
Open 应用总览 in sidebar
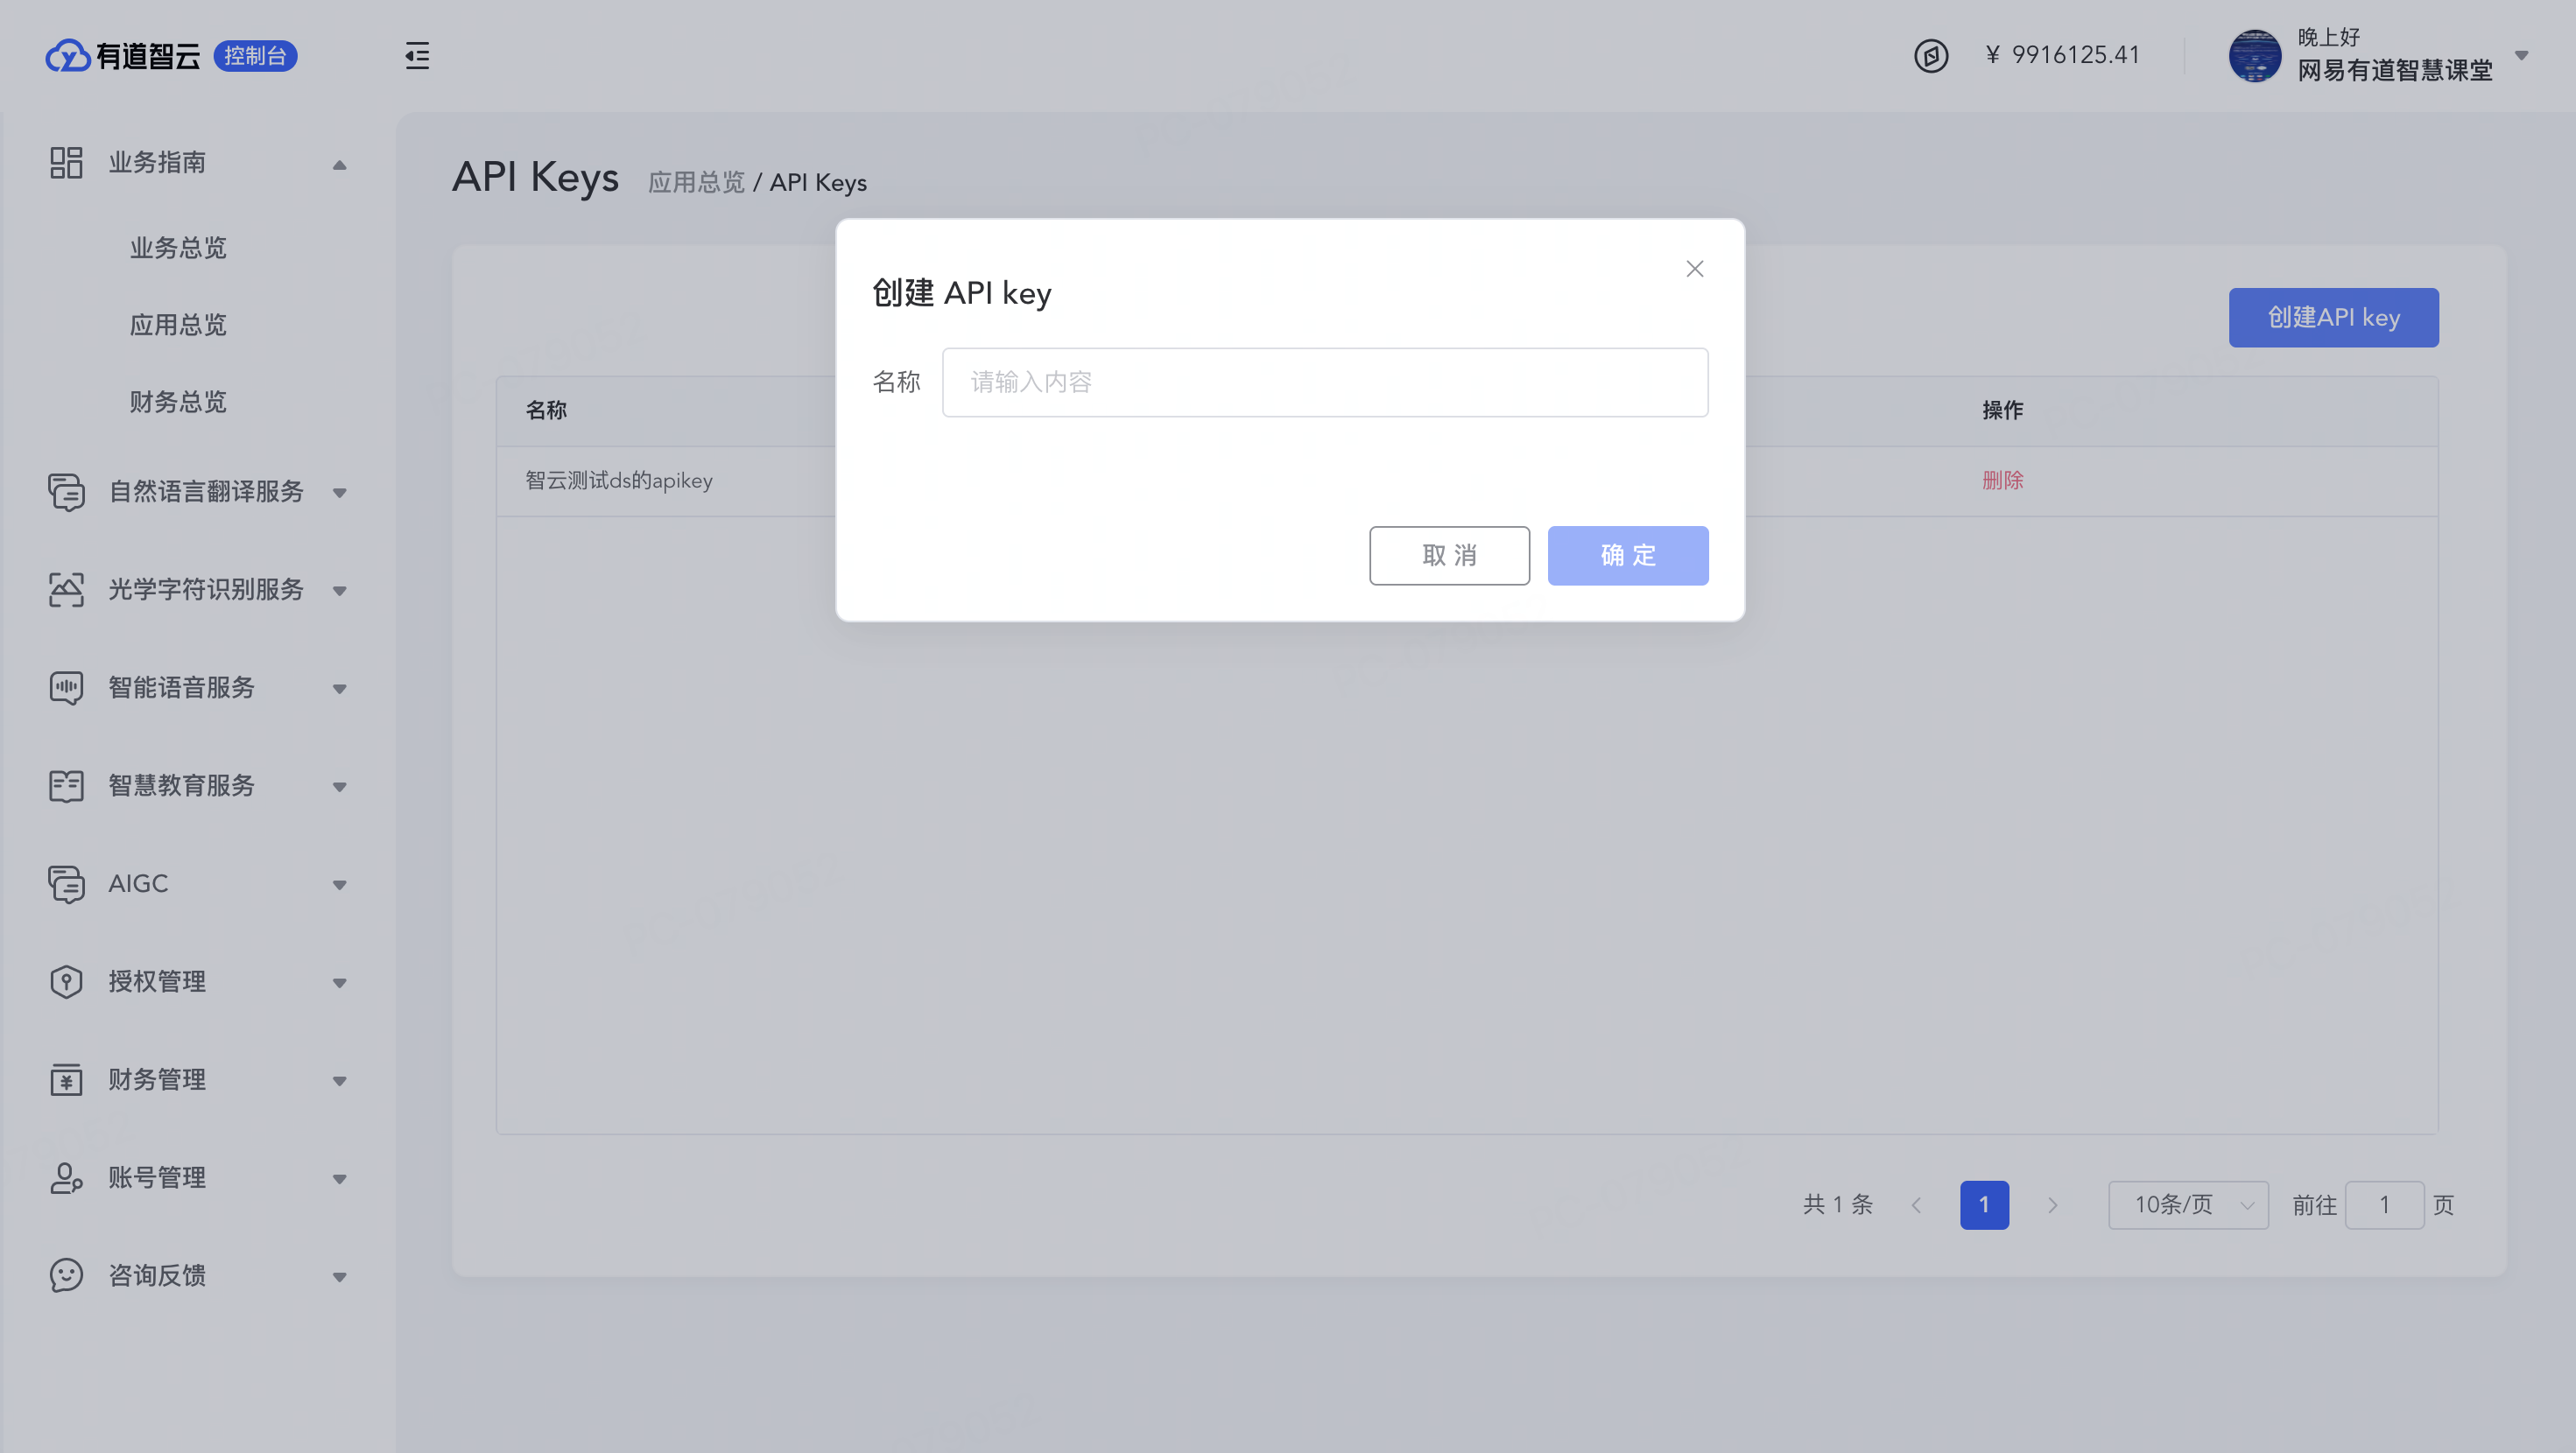(178, 325)
